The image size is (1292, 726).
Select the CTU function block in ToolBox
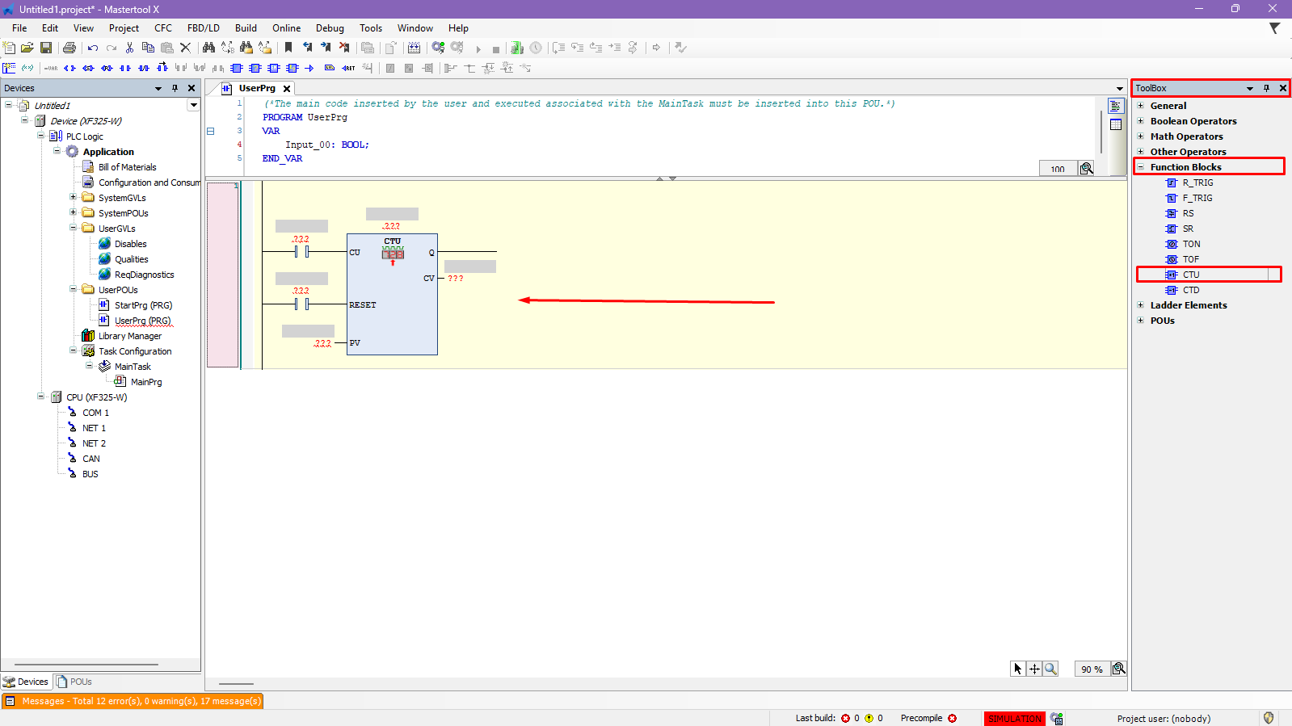[1191, 275]
